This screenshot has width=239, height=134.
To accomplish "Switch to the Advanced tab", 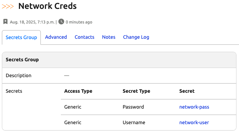I will pos(56,37).
